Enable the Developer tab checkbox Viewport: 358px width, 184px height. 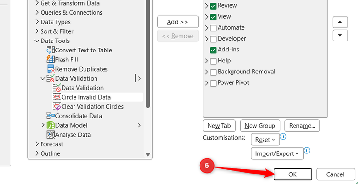point(213,39)
